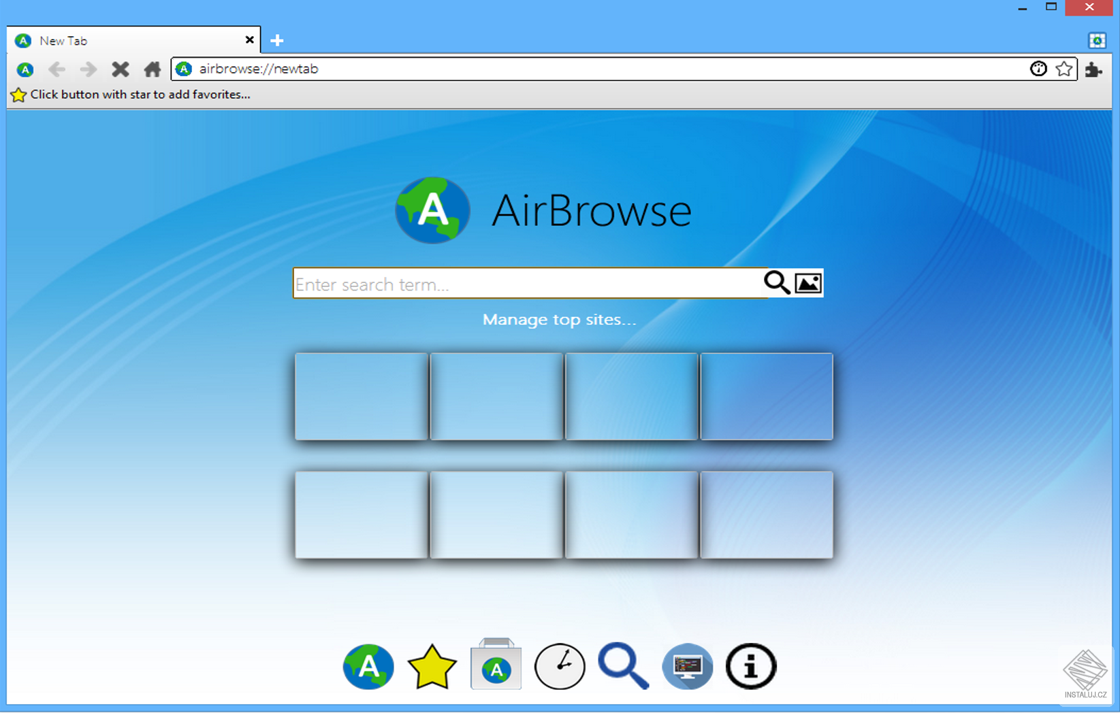Click the small yellow star in favorites bar
This screenshot has height=713, width=1120.
pos(18,95)
